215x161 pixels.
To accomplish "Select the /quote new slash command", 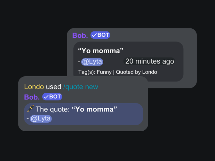I will tap(81, 87).
